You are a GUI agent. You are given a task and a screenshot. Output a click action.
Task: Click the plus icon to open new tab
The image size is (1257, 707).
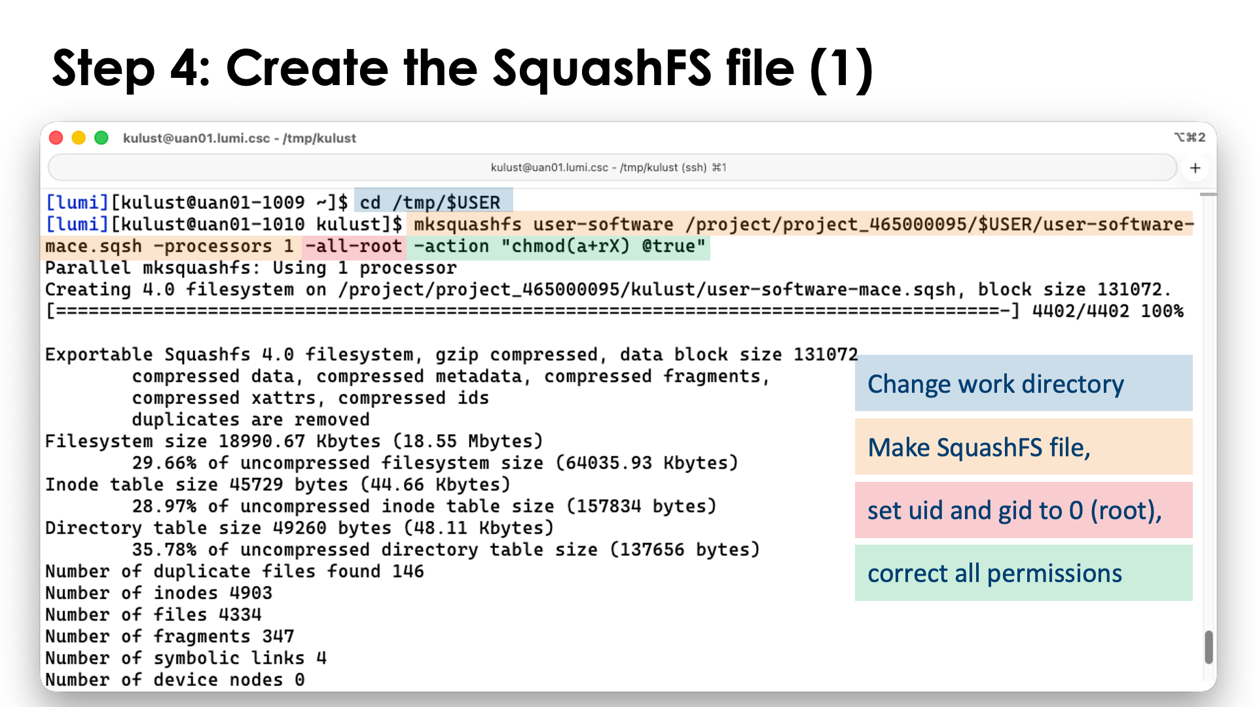tap(1195, 168)
